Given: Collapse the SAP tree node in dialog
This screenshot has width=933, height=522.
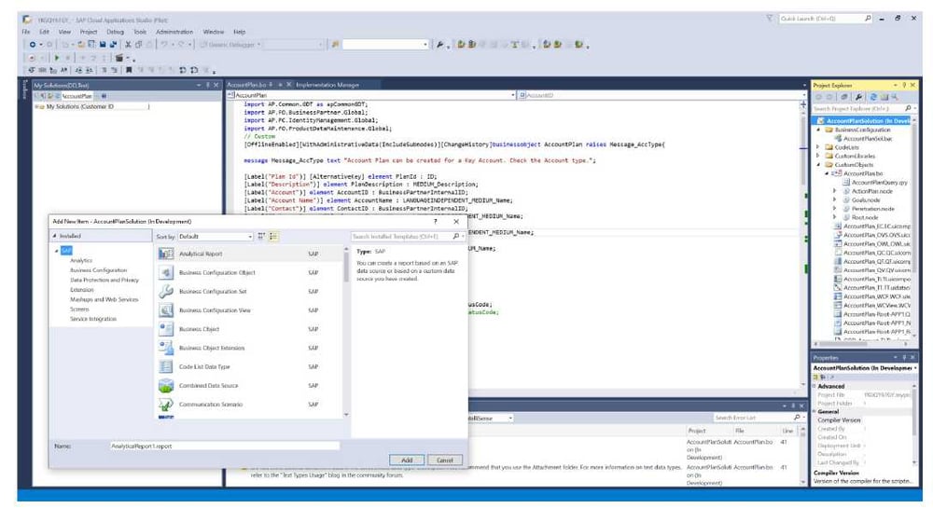Looking at the screenshot, I should coord(57,251).
